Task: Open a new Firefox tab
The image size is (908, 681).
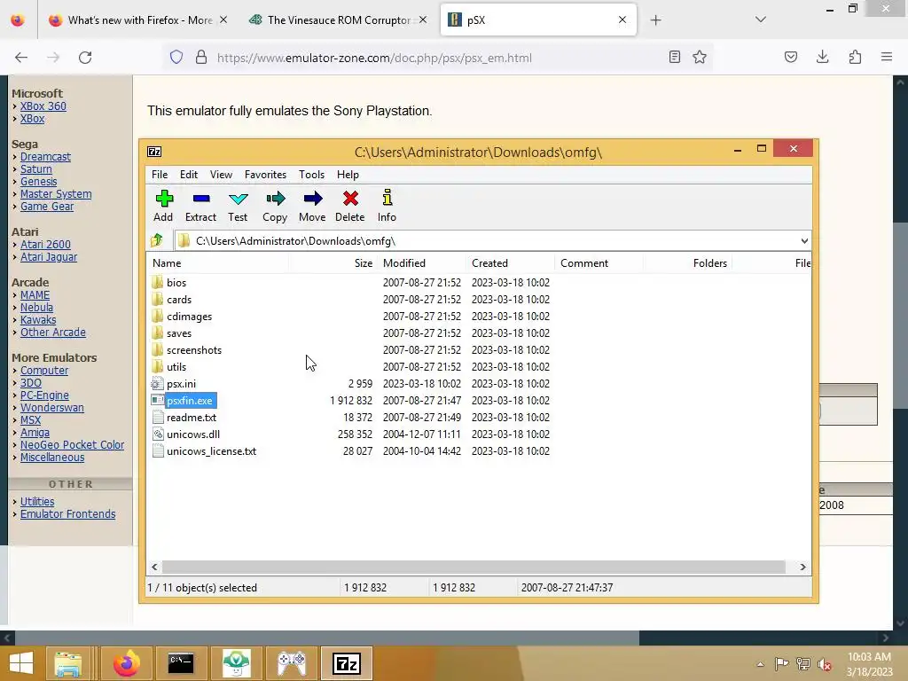Action: (x=655, y=20)
